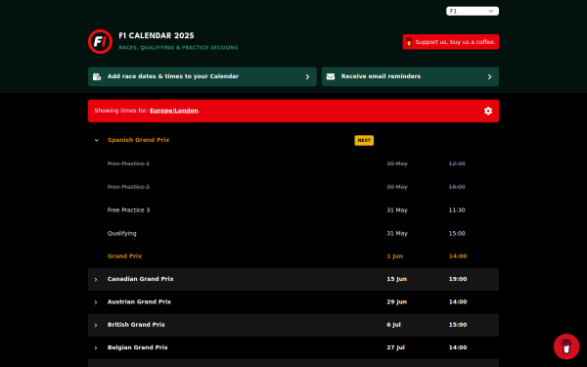The width and height of the screenshot is (587, 367).
Task: Click the Spanish Grand Prix heading
Action: click(138, 140)
